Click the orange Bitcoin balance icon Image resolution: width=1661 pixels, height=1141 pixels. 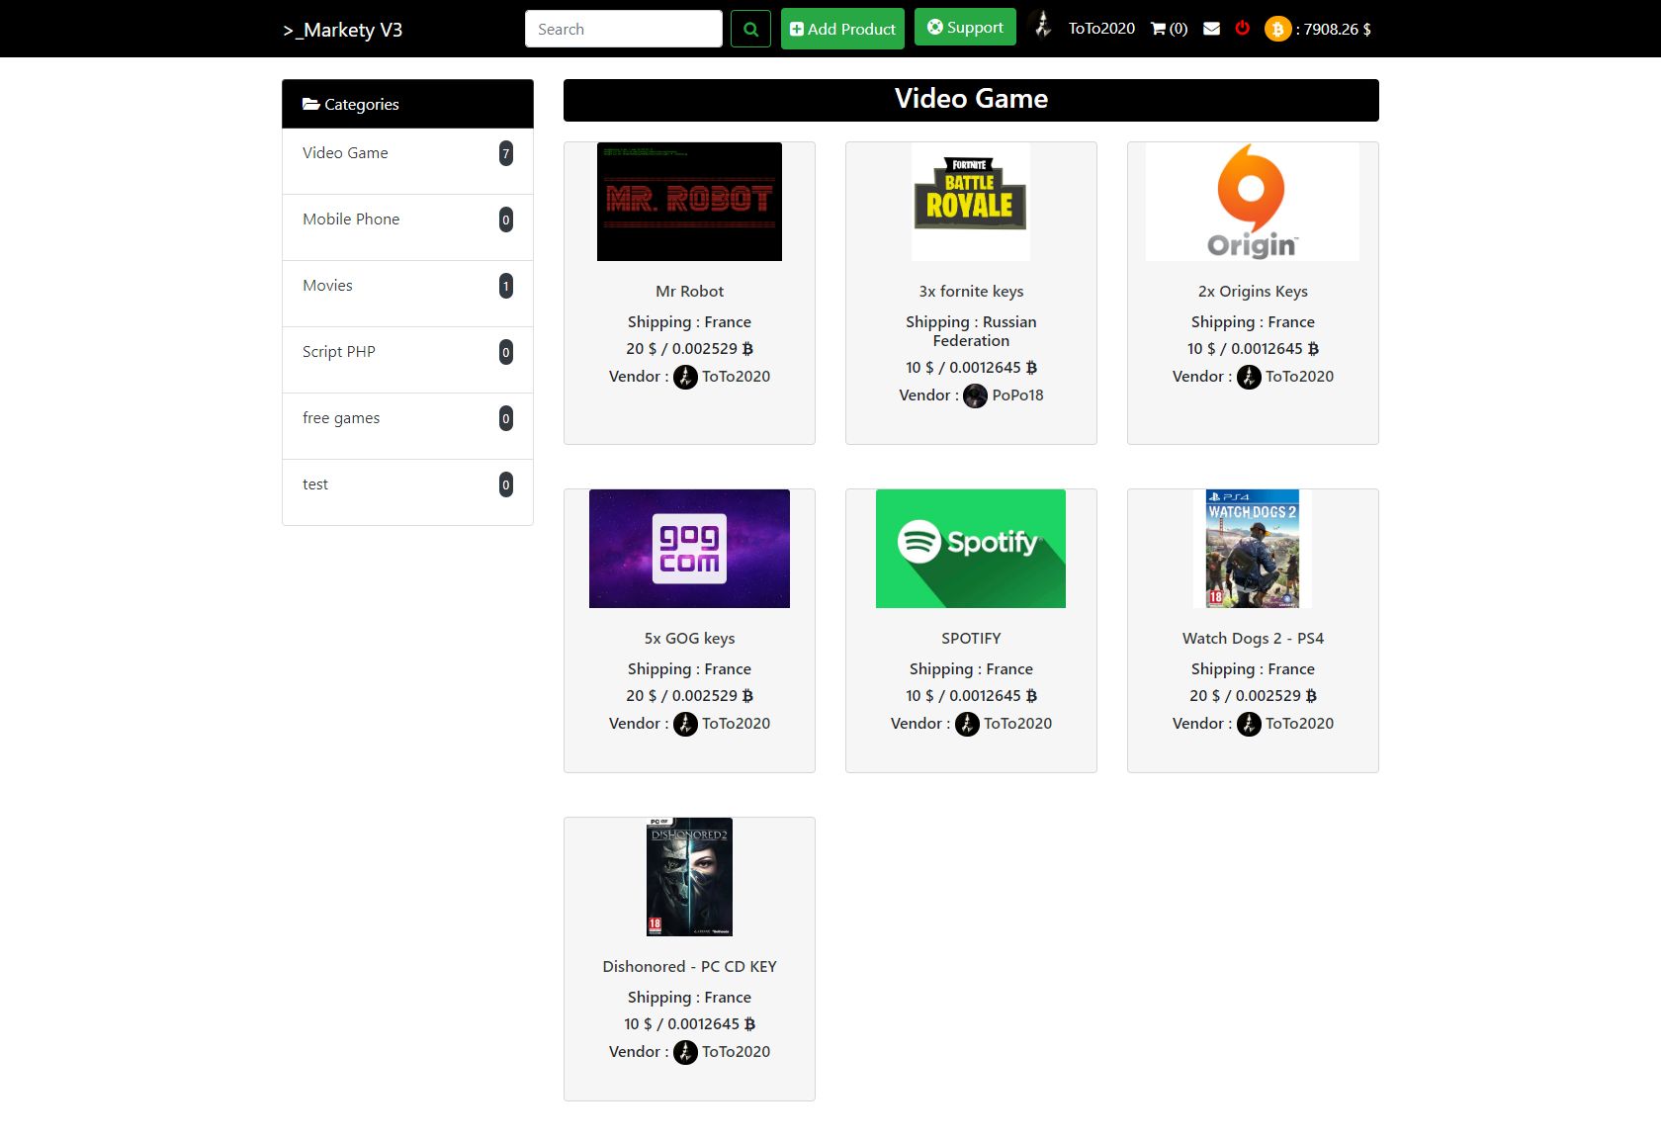click(1277, 29)
